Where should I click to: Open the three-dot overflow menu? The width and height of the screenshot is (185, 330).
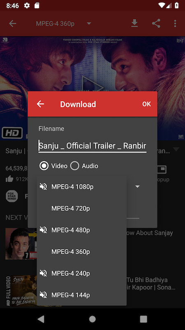click(x=175, y=24)
